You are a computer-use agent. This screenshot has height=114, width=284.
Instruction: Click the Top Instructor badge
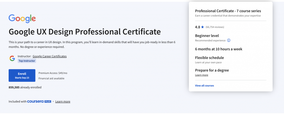pyautogui.click(x=27, y=61)
